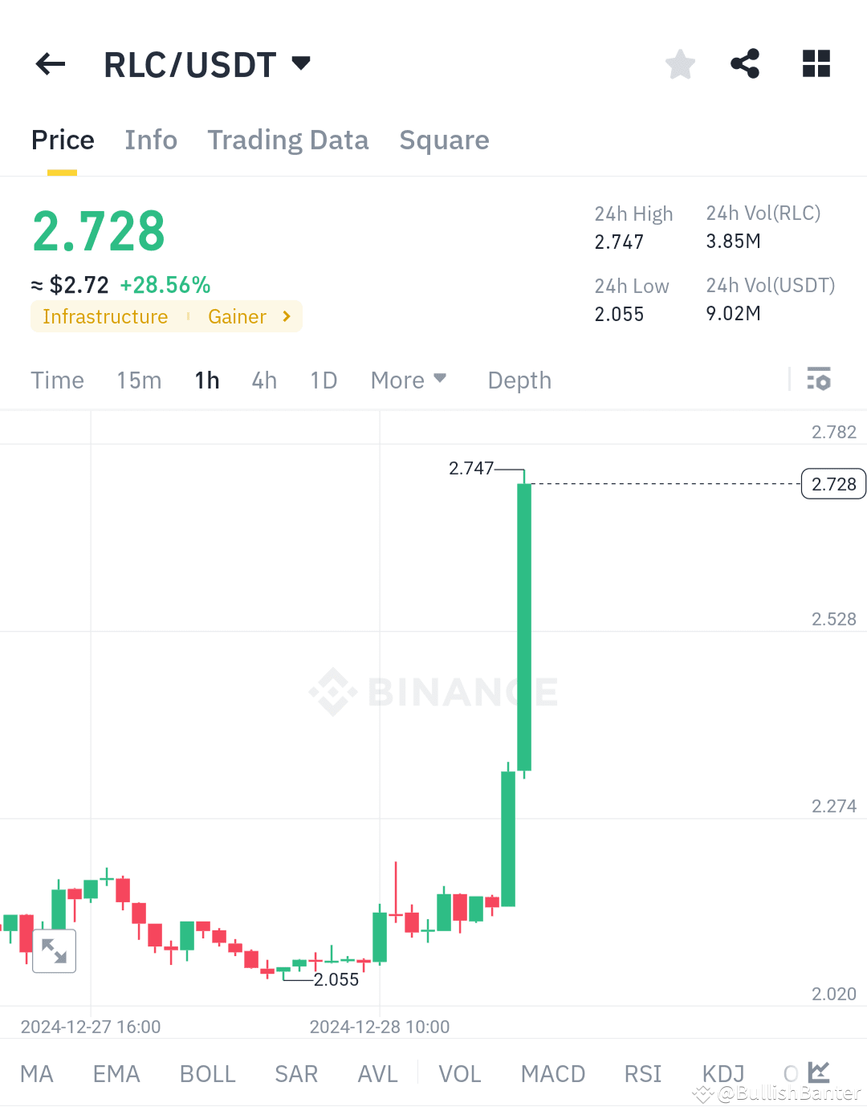Open the Square tab

[444, 140]
